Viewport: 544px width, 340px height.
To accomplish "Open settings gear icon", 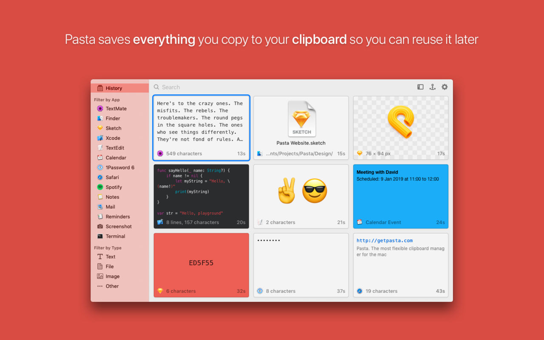I will (445, 87).
